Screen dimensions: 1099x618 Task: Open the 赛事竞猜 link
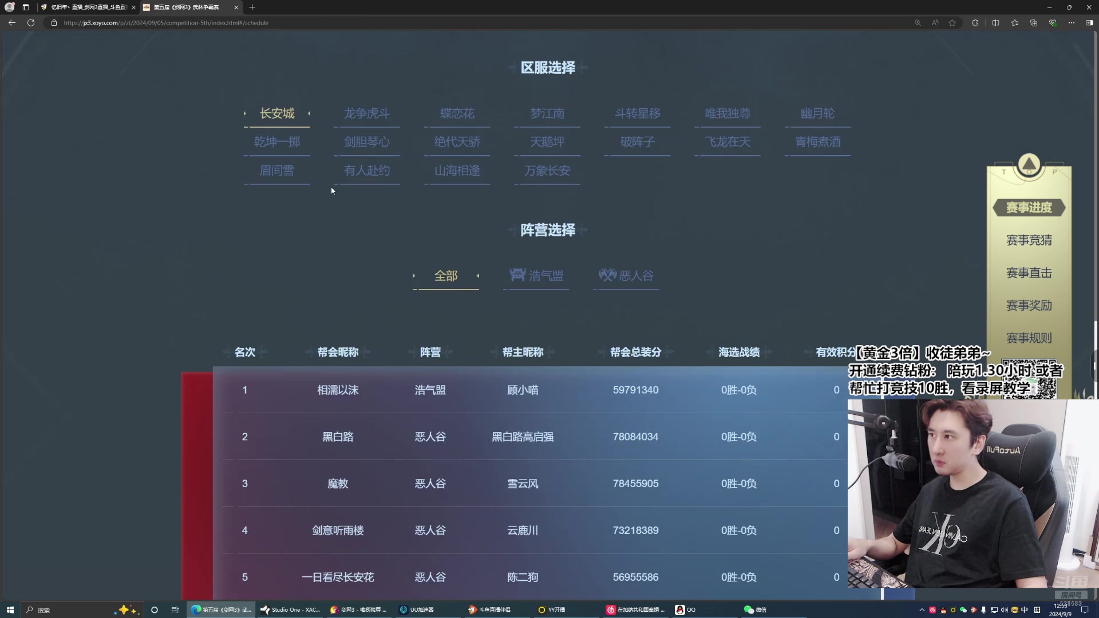point(1028,240)
